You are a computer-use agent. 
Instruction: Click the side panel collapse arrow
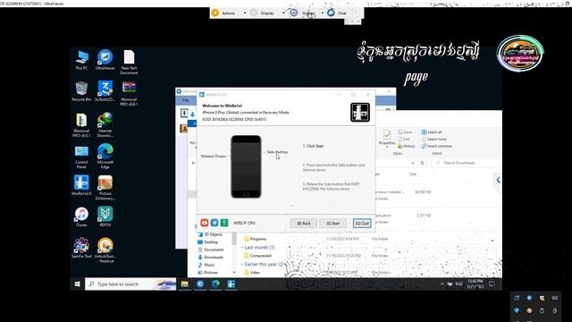point(498,180)
